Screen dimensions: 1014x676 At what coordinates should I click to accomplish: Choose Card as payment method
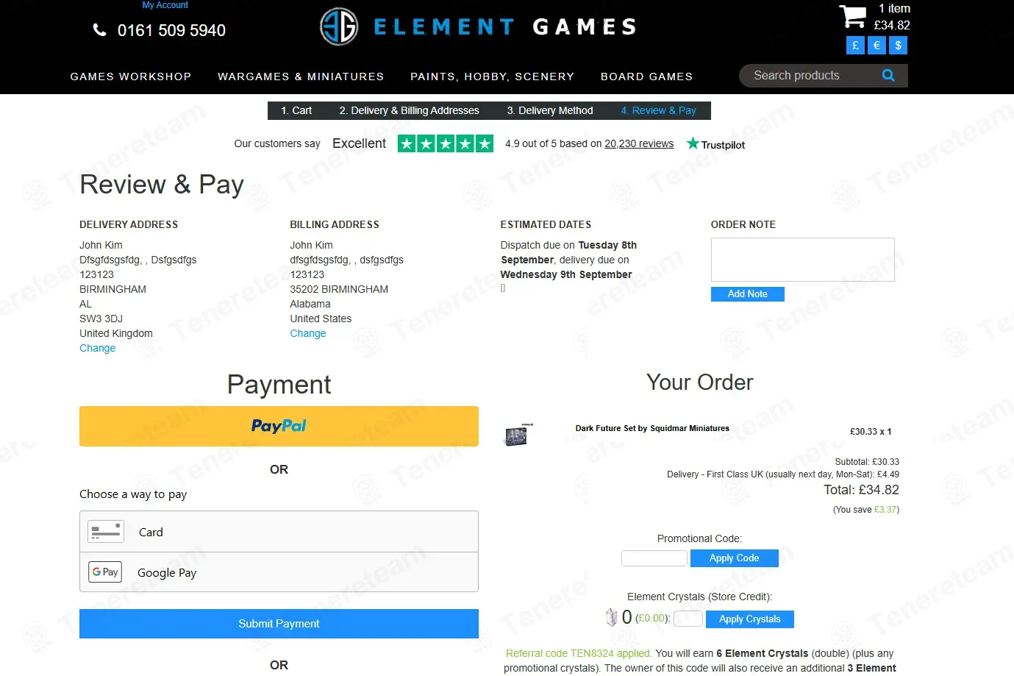click(279, 532)
